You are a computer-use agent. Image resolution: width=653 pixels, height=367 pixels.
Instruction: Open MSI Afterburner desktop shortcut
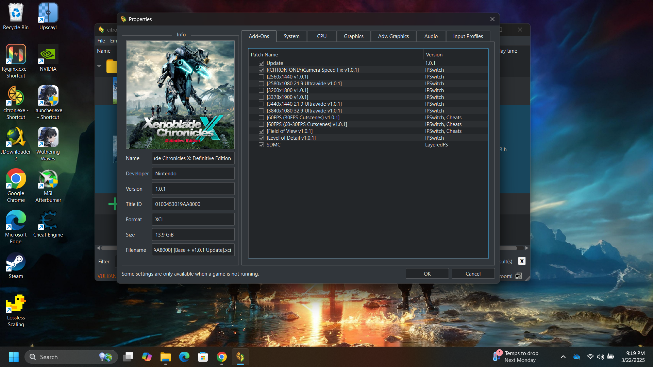[48, 186]
